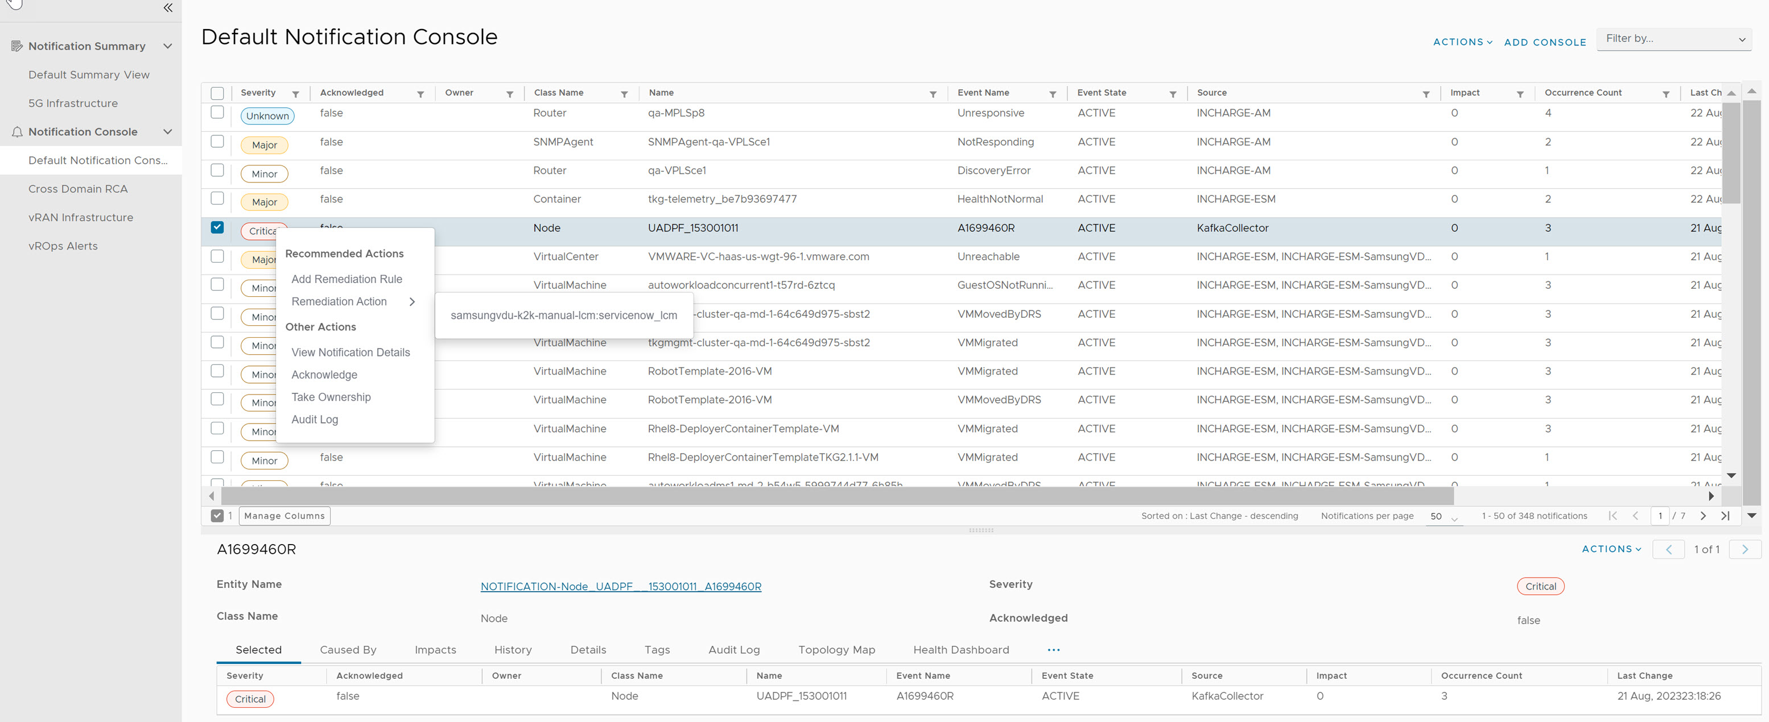Image resolution: width=1769 pixels, height=722 pixels.
Task: Collapse the sidebar with the double-chevron icon
Action: pos(167,8)
